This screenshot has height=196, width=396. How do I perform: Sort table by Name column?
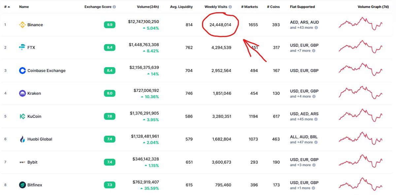(24, 7)
